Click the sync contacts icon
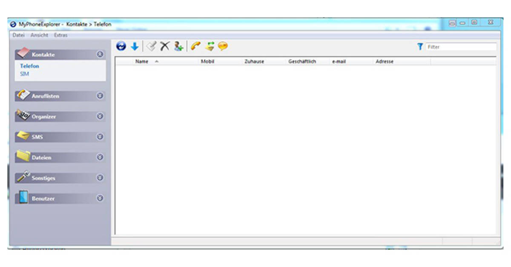The width and height of the screenshot is (511, 267). 209,46
